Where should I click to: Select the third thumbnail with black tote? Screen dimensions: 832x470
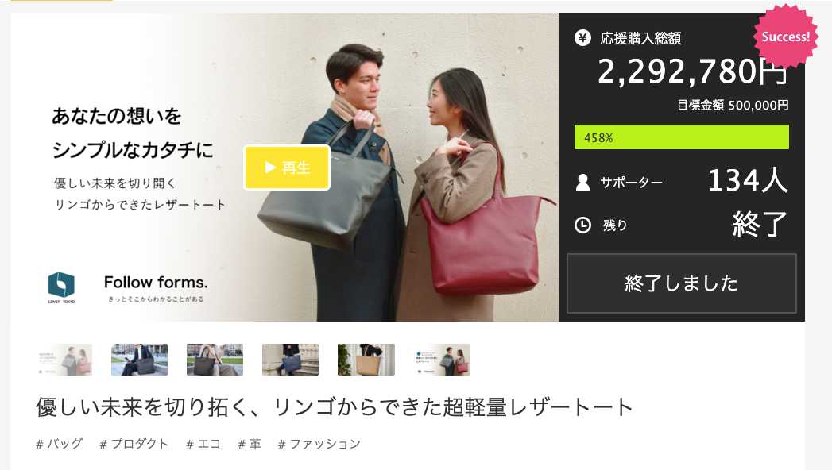click(x=215, y=360)
